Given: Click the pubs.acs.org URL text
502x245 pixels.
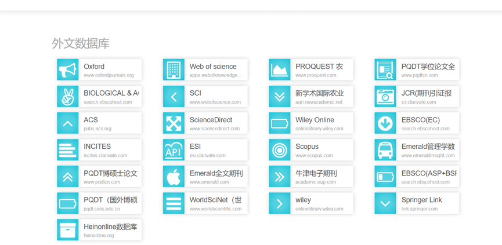Looking at the screenshot, I should tap(97, 129).
